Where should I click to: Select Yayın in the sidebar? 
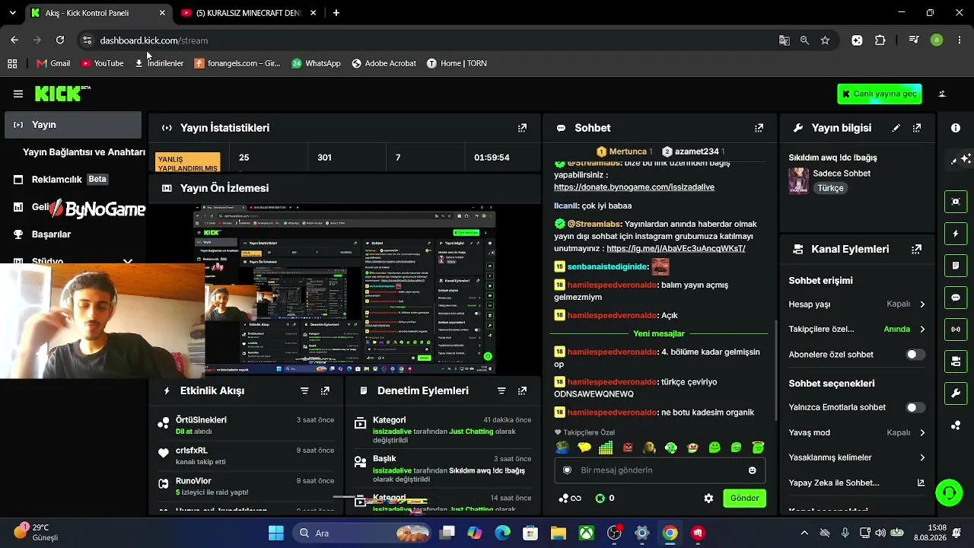[73, 125]
